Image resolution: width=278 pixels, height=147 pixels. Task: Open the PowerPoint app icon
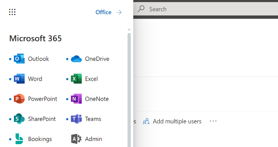pos(19,99)
